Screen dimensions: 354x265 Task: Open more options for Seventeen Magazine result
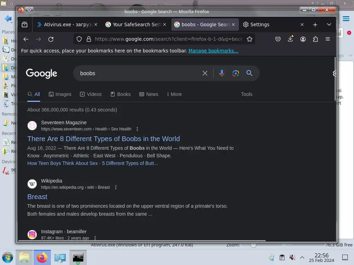137,129
